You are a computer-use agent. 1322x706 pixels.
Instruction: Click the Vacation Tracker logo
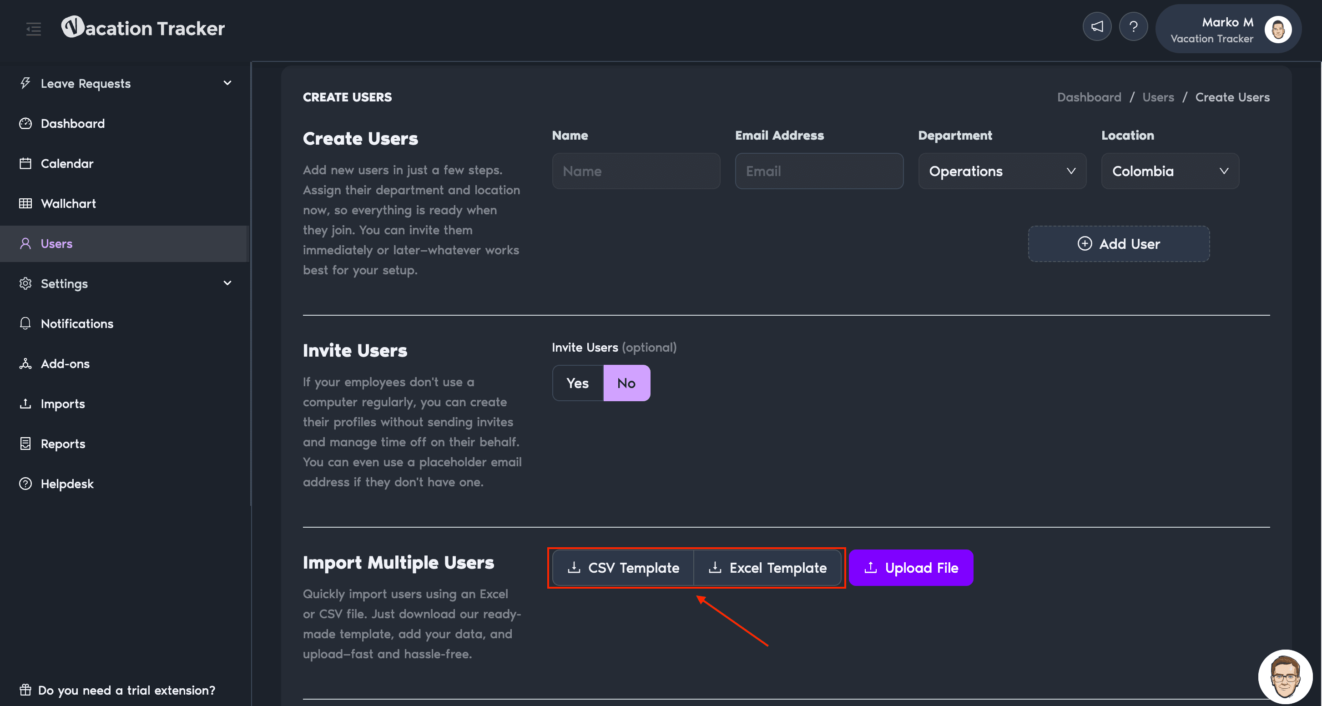coord(143,28)
